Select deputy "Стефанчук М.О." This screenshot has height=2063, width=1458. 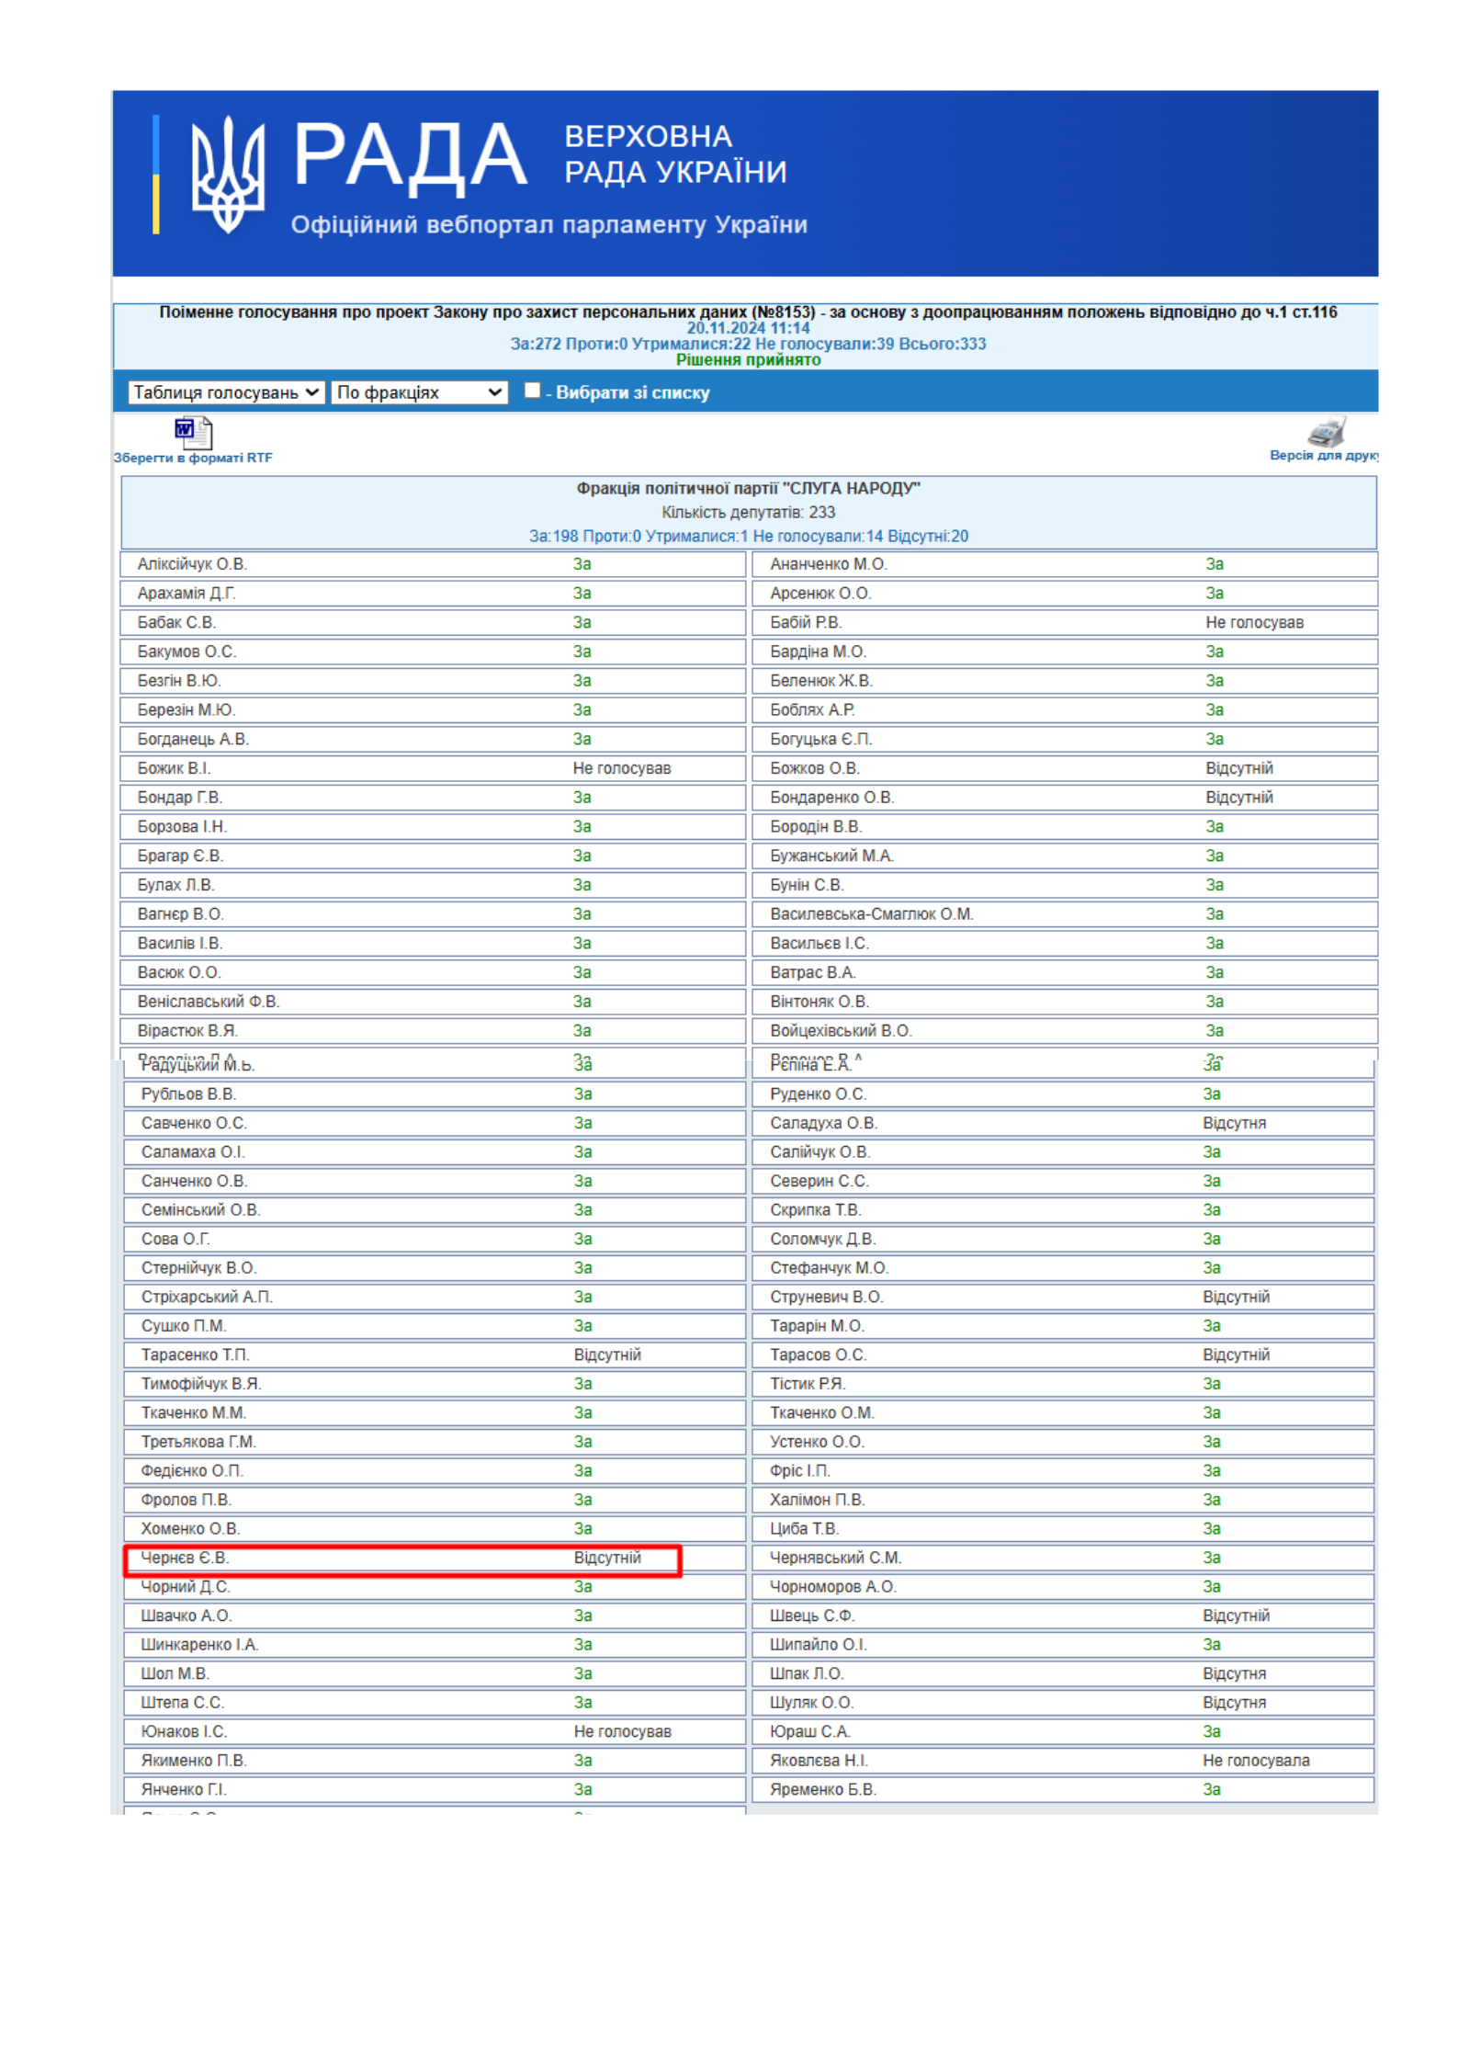pos(829,1268)
